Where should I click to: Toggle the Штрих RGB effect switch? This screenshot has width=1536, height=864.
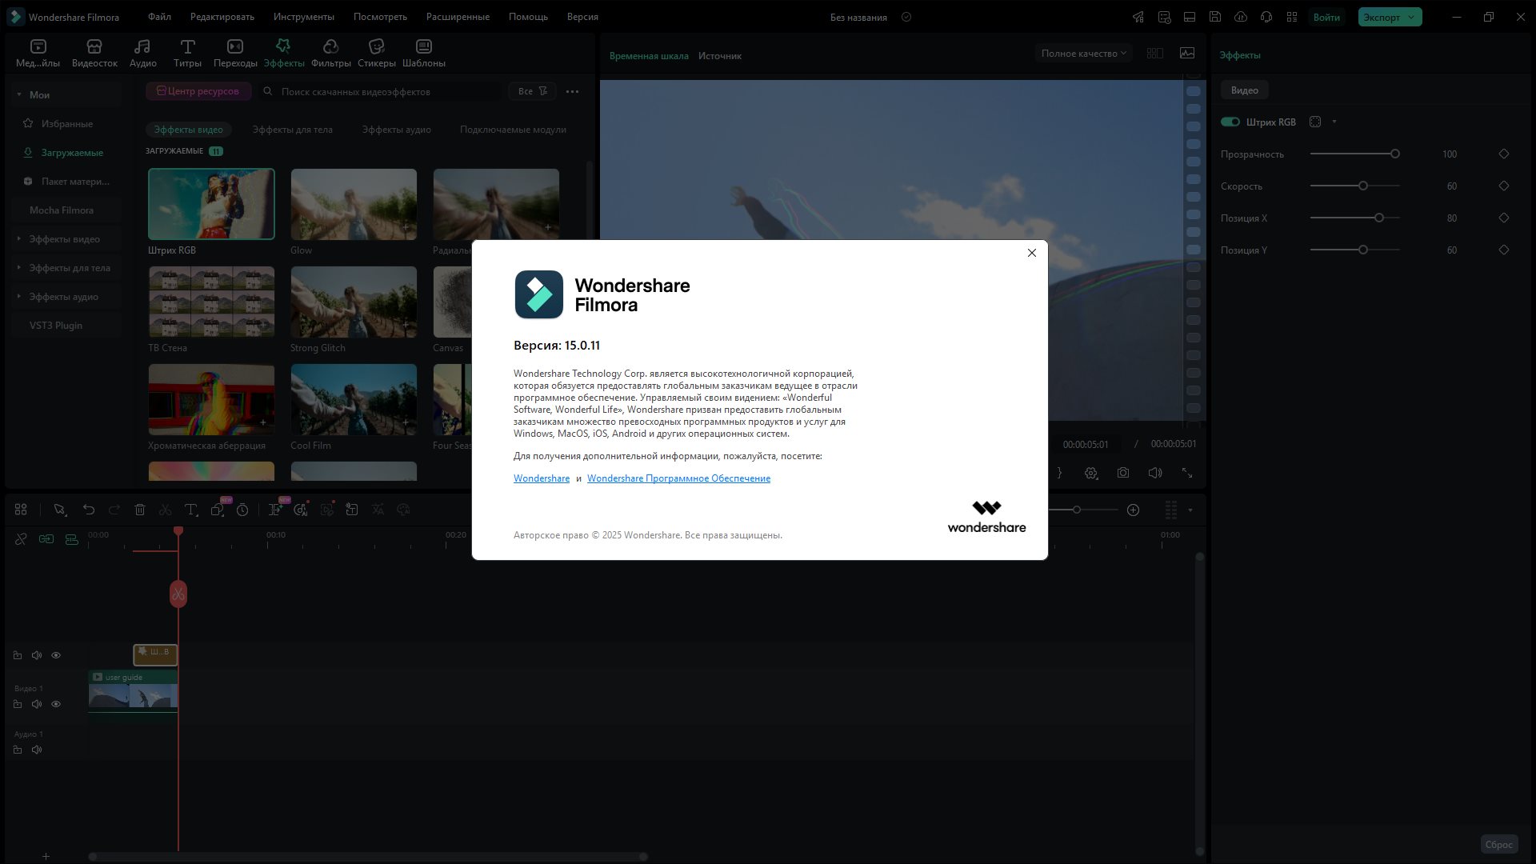click(x=1230, y=122)
